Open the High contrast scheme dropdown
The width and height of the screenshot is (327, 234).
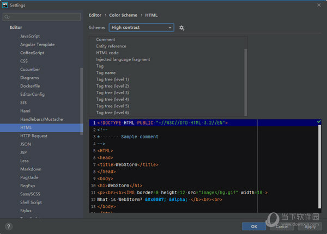pos(141,27)
